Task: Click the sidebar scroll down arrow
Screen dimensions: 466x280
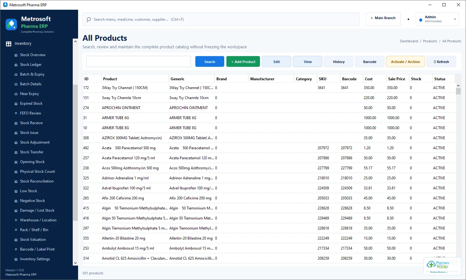Action: pyautogui.click(x=75, y=263)
